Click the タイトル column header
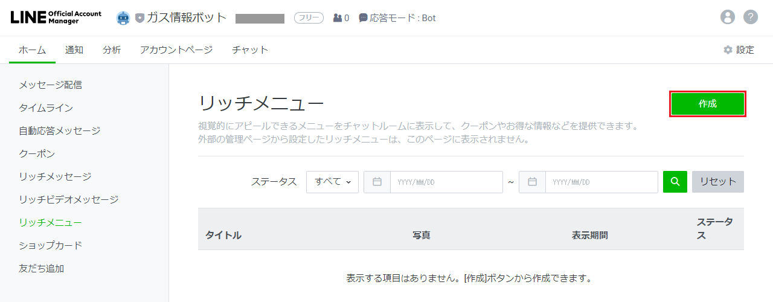Viewport: 773px width, 302px height. [x=223, y=236]
